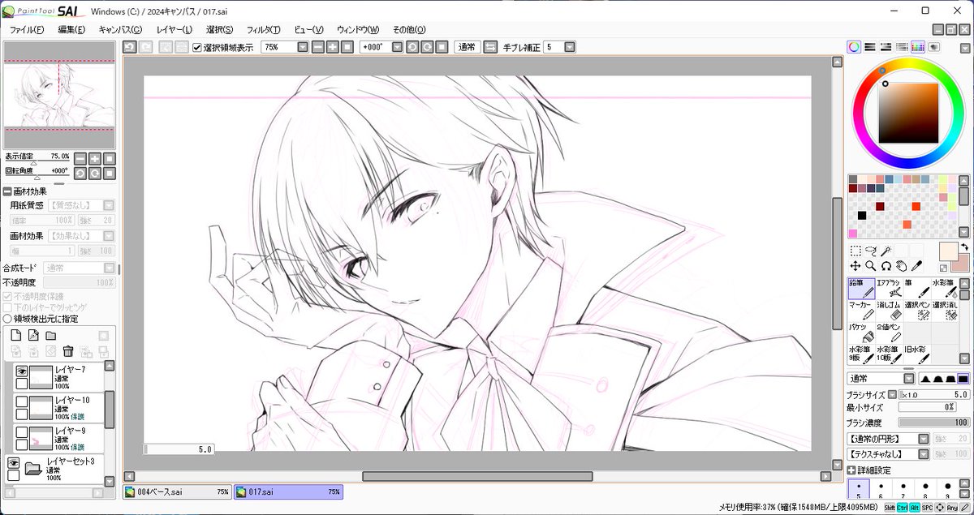The width and height of the screenshot is (974, 515).
Task: Select the 水彩筆 watercolor tool
Action: [944, 288]
